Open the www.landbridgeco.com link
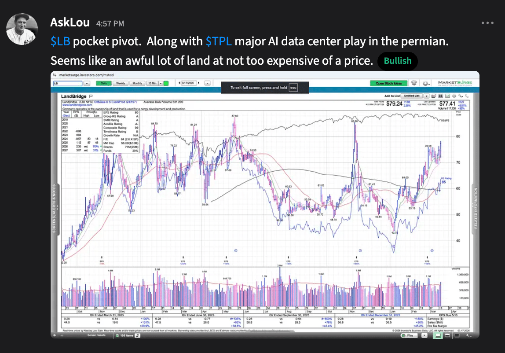 click(x=77, y=105)
